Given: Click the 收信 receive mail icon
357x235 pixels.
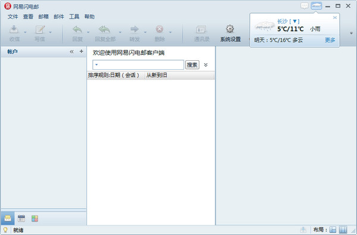Looking at the screenshot, I should tap(14, 29).
